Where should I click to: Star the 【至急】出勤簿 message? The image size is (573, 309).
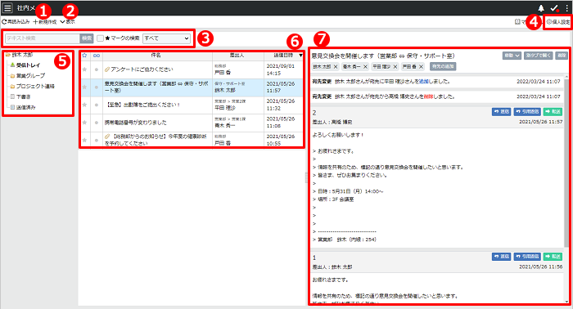click(85, 105)
